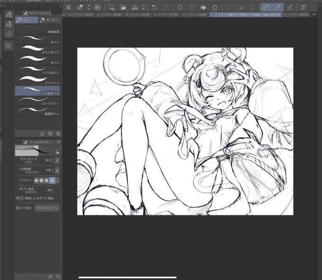Click the ブラシサイズ 14.0 stepper arrows
This screenshot has height=280, width=322.
pyautogui.click(x=53, y=160)
